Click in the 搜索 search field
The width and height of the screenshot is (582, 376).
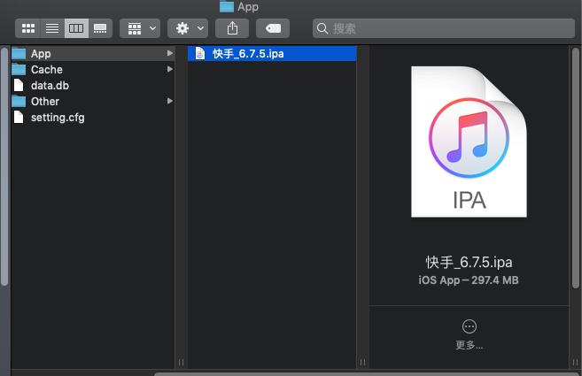pyautogui.click(x=444, y=28)
